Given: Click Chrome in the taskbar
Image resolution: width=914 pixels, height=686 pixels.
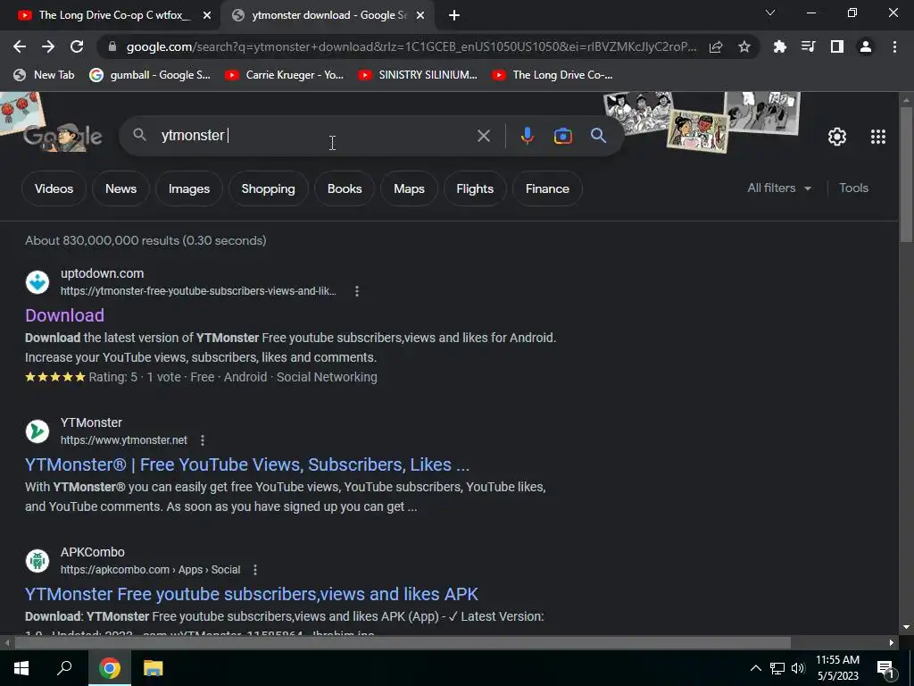Looking at the screenshot, I should (x=109, y=668).
